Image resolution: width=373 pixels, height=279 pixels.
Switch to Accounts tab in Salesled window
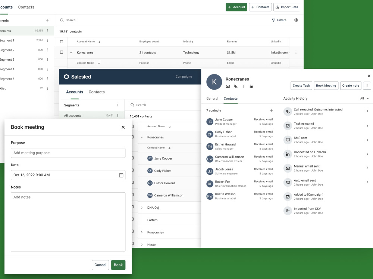75,92
